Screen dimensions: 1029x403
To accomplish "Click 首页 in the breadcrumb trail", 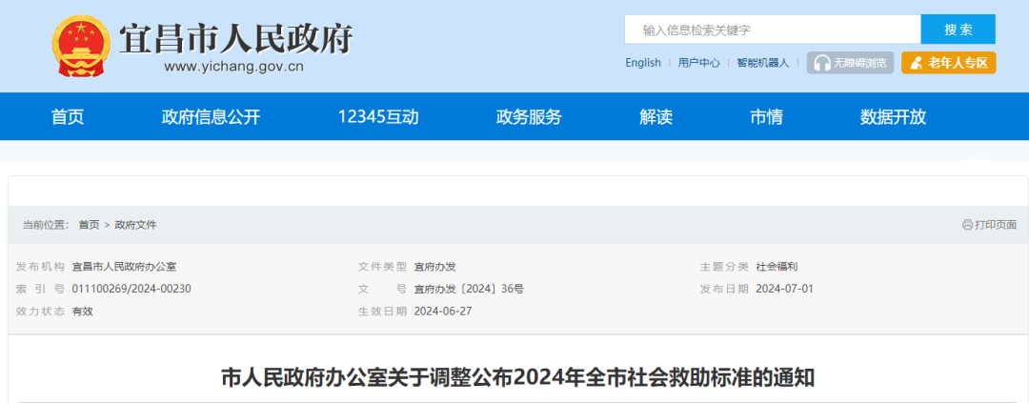I will (x=89, y=225).
